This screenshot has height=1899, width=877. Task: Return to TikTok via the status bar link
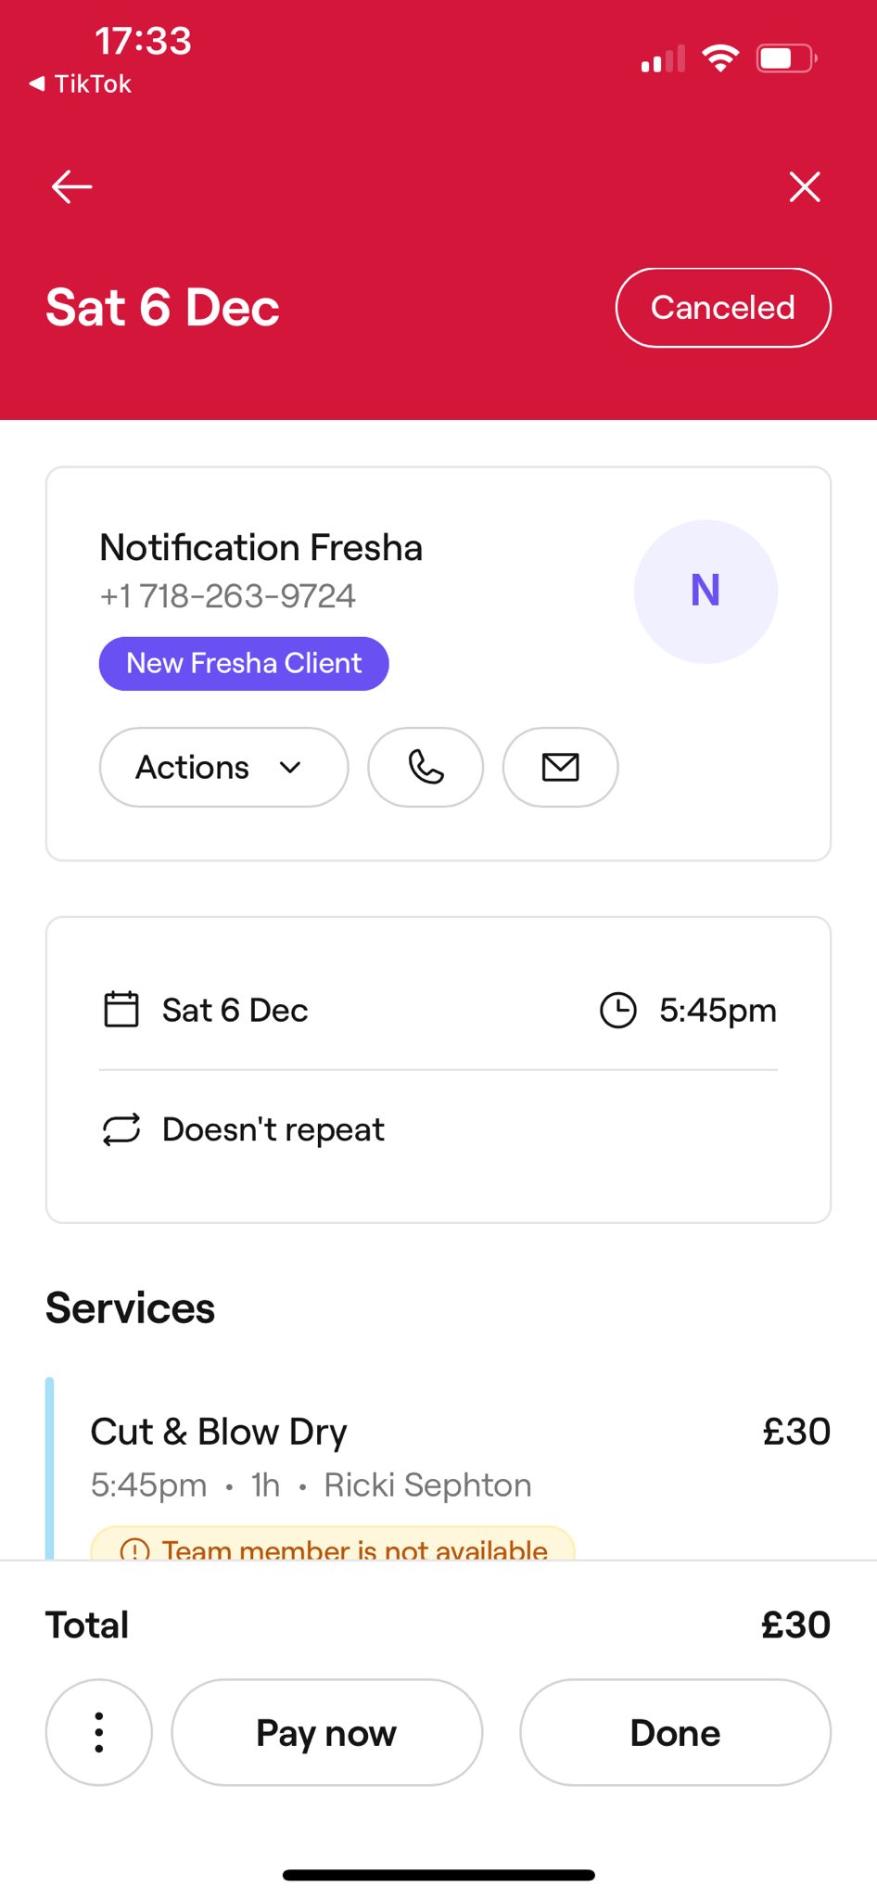tap(81, 83)
